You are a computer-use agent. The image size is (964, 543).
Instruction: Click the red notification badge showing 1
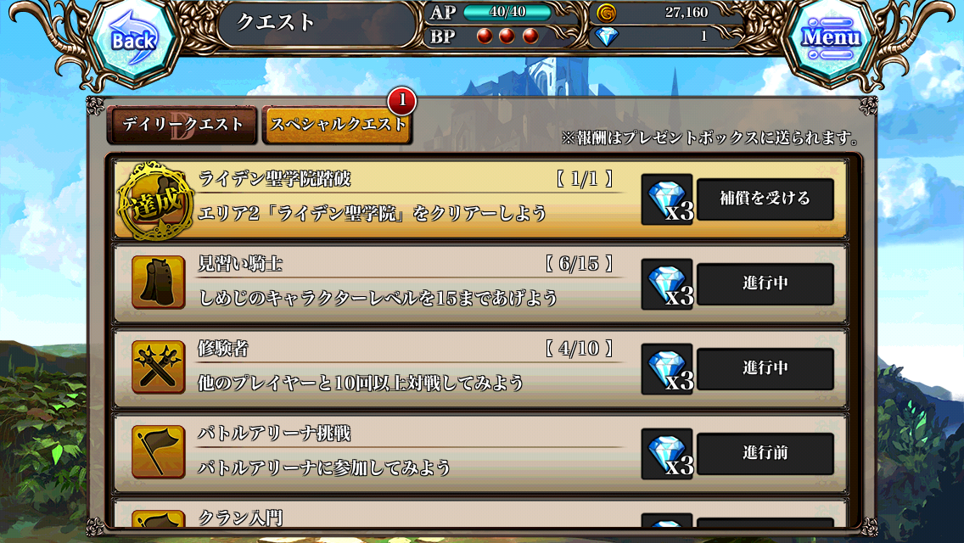(x=402, y=100)
